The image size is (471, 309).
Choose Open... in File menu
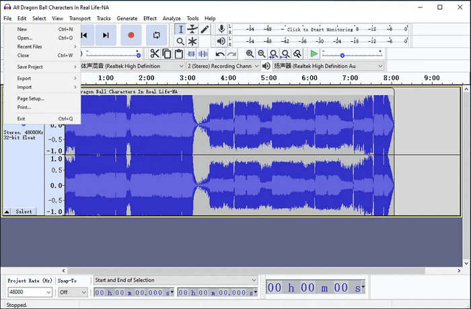click(42, 38)
